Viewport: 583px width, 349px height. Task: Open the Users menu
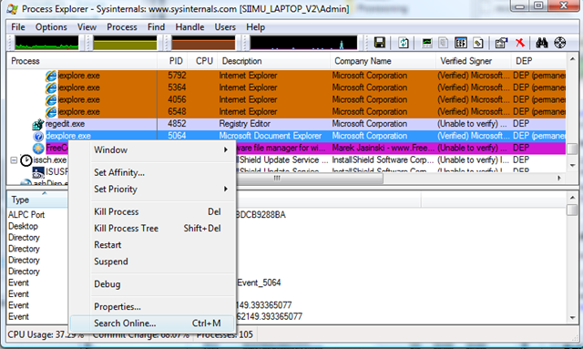225,27
